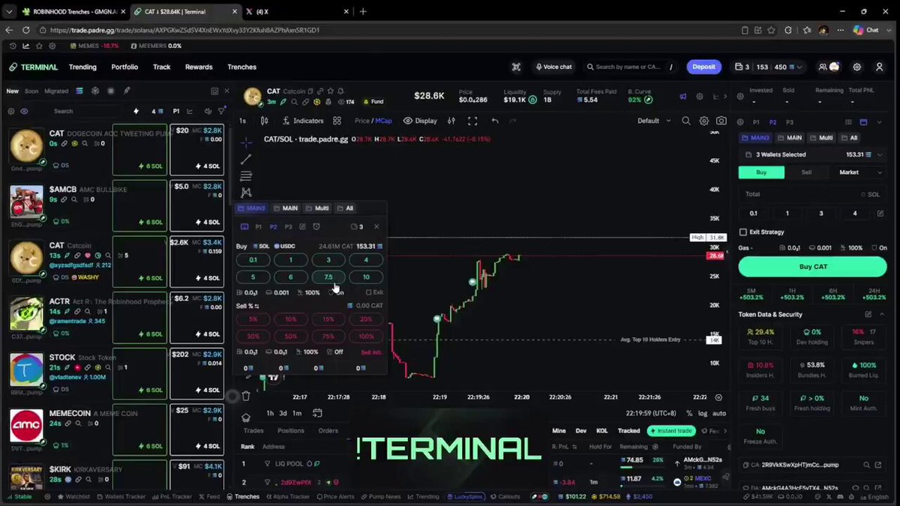Viewport: 900px width, 506px height.
Task: Toggle the eye visibility icon in trenches panel
Action: (24, 111)
